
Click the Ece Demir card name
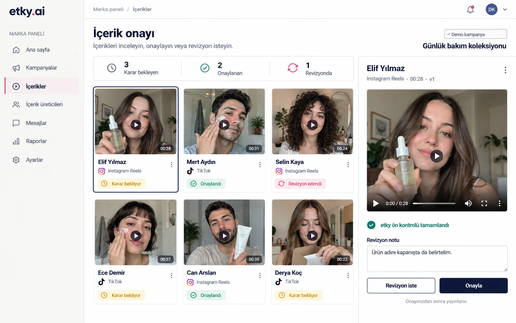pos(112,273)
